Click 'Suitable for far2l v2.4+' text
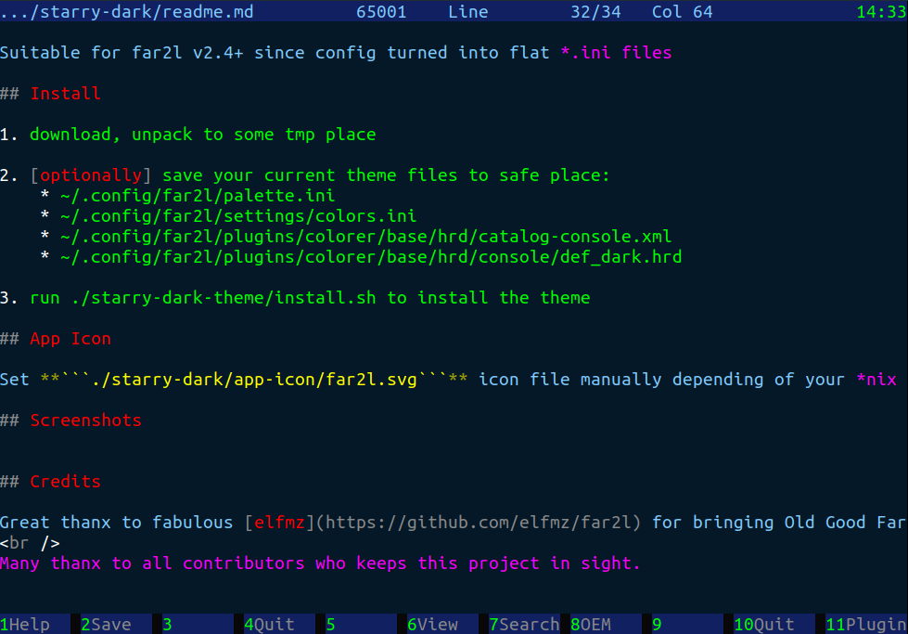908x634 pixels. tap(121, 53)
